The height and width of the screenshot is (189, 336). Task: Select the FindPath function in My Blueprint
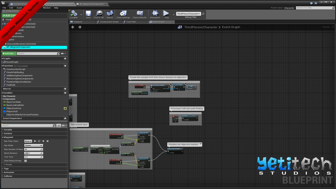(11, 85)
